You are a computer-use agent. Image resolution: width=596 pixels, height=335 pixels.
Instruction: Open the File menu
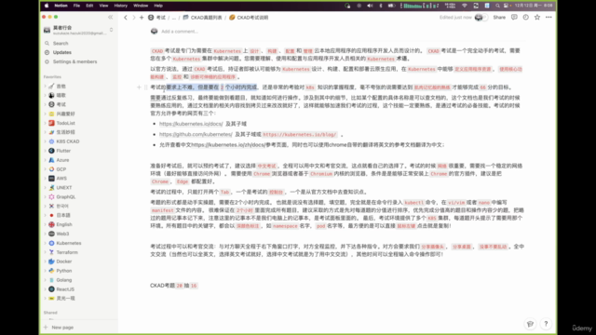[x=76, y=6]
